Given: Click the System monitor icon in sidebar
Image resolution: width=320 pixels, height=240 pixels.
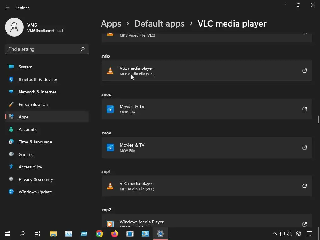Looking at the screenshot, I should pyautogui.click(x=11, y=67).
